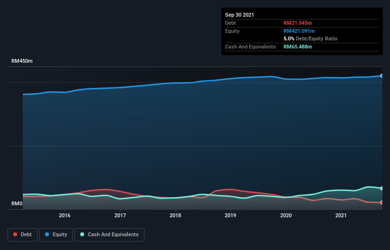Select the Cash And Equivalents end data point marker
The height and width of the screenshot is (250, 390).
click(x=382, y=188)
